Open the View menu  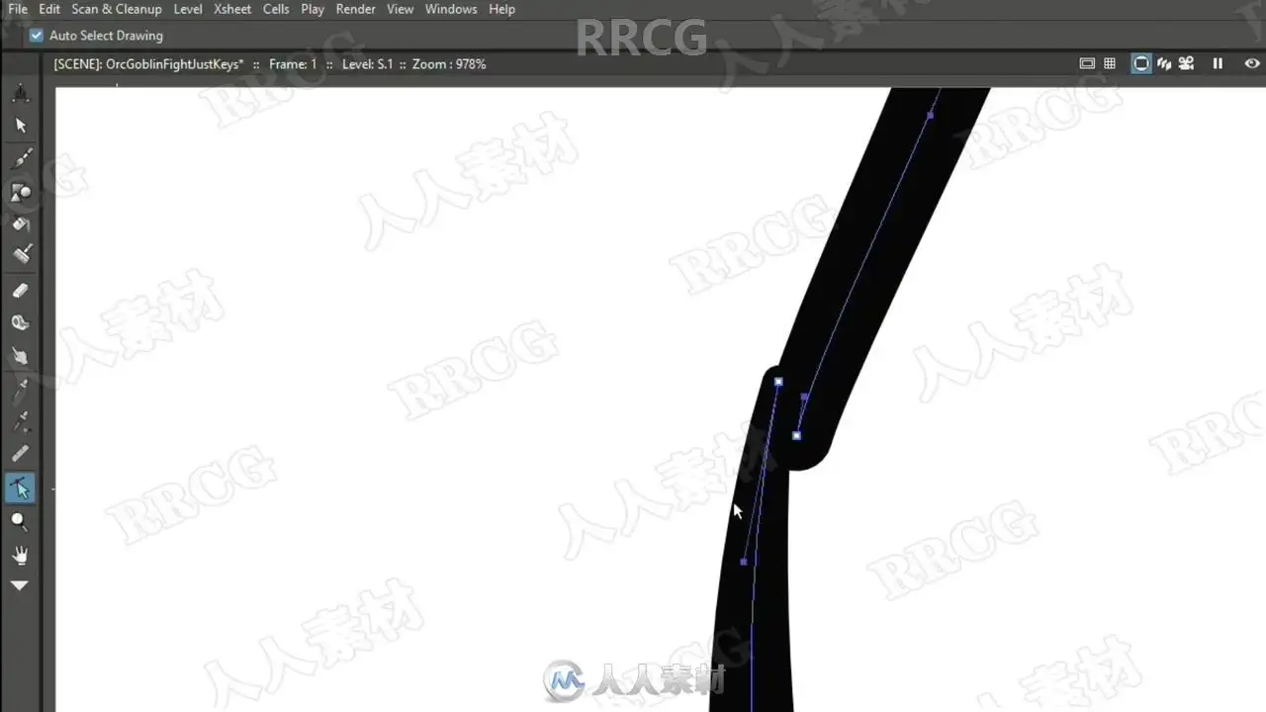400,9
